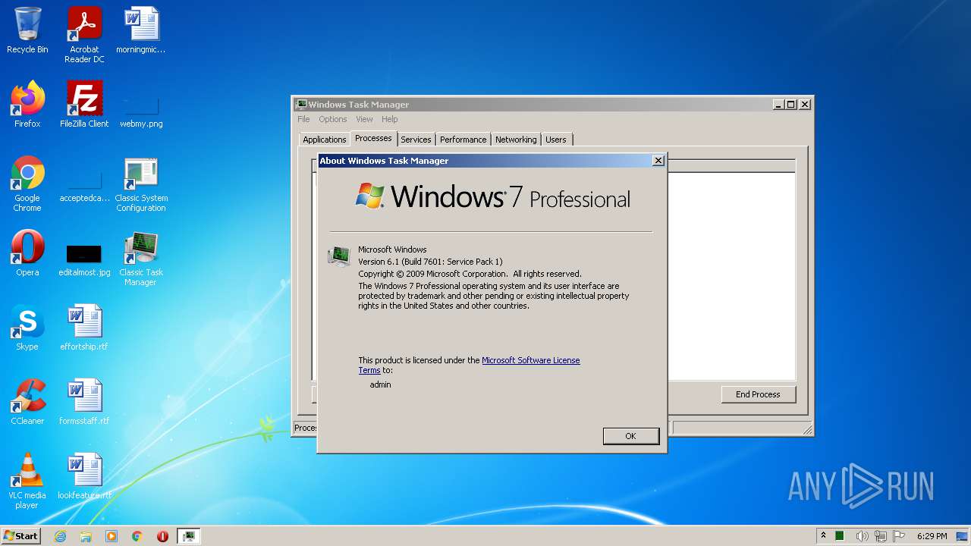This screenshot has width=971, height=546.
Task: Click the Task Manager window resize grip
Action: [808, 430]
